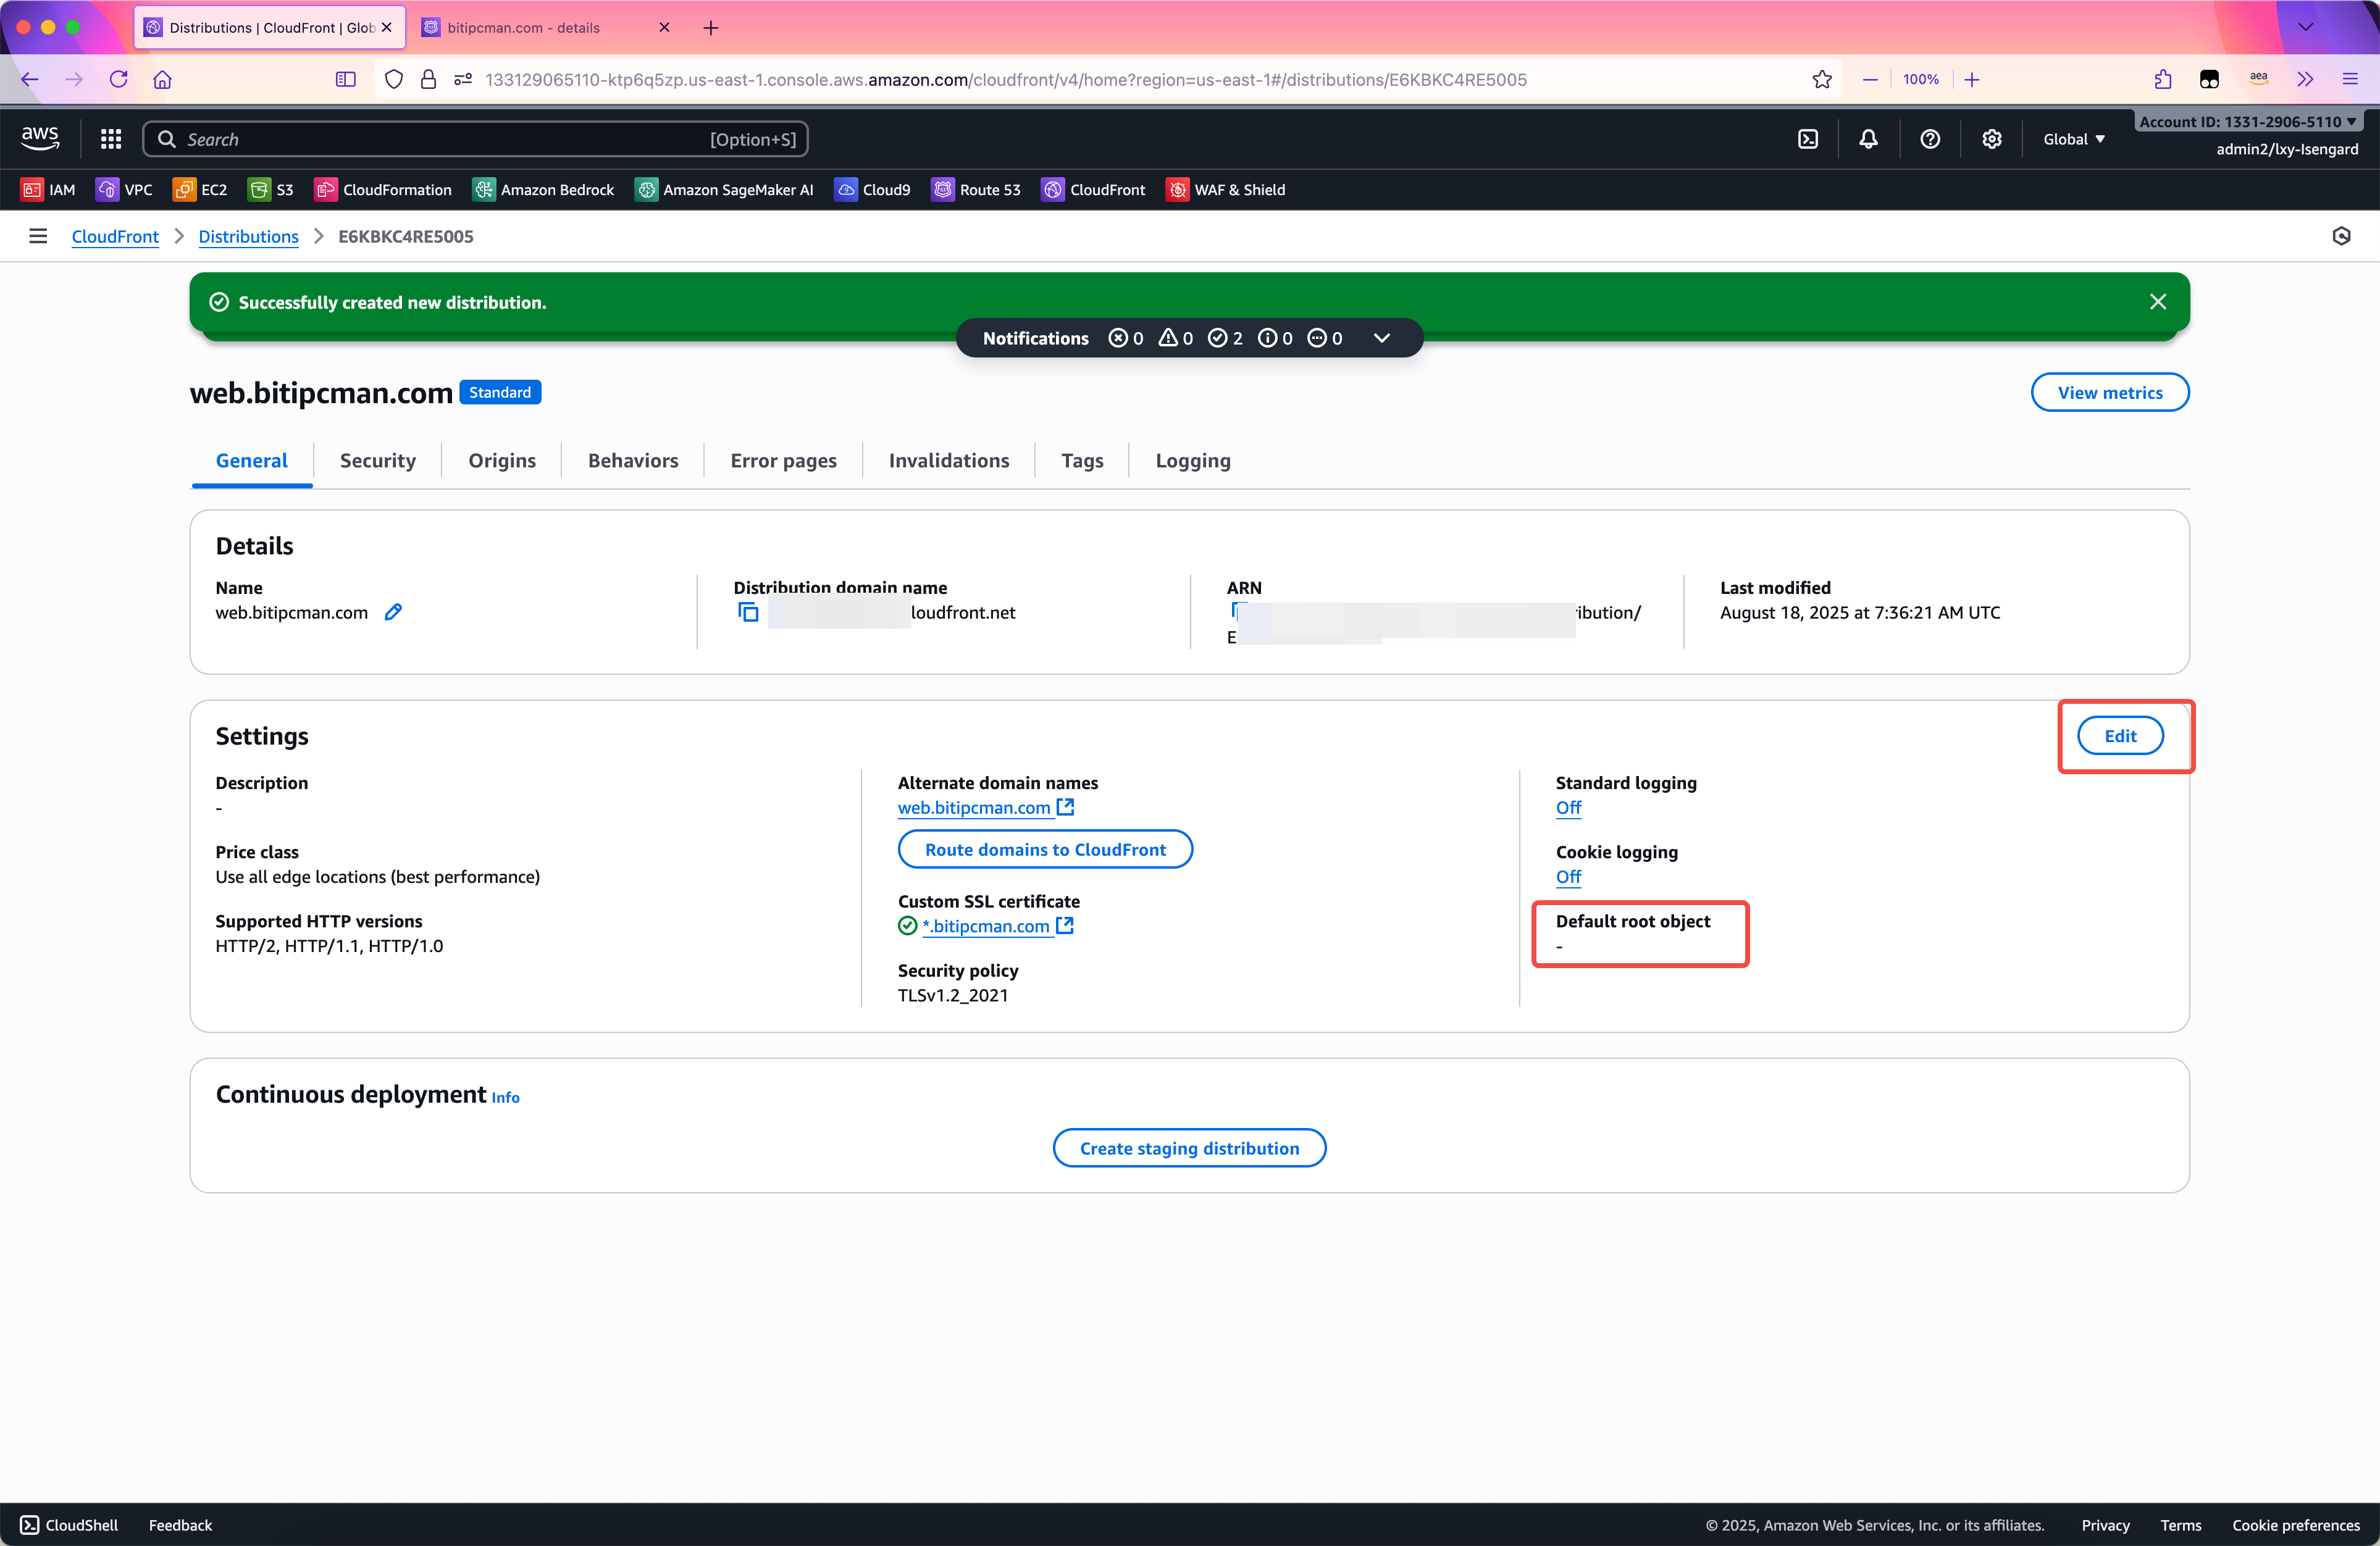Open the Global region dropdown

pos(2073,139)
